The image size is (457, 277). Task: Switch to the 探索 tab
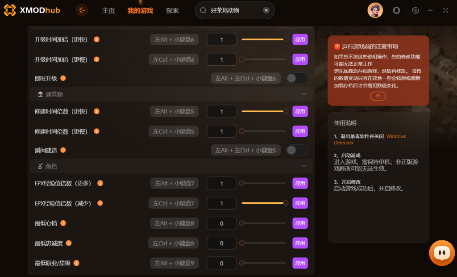coord(172,11)
